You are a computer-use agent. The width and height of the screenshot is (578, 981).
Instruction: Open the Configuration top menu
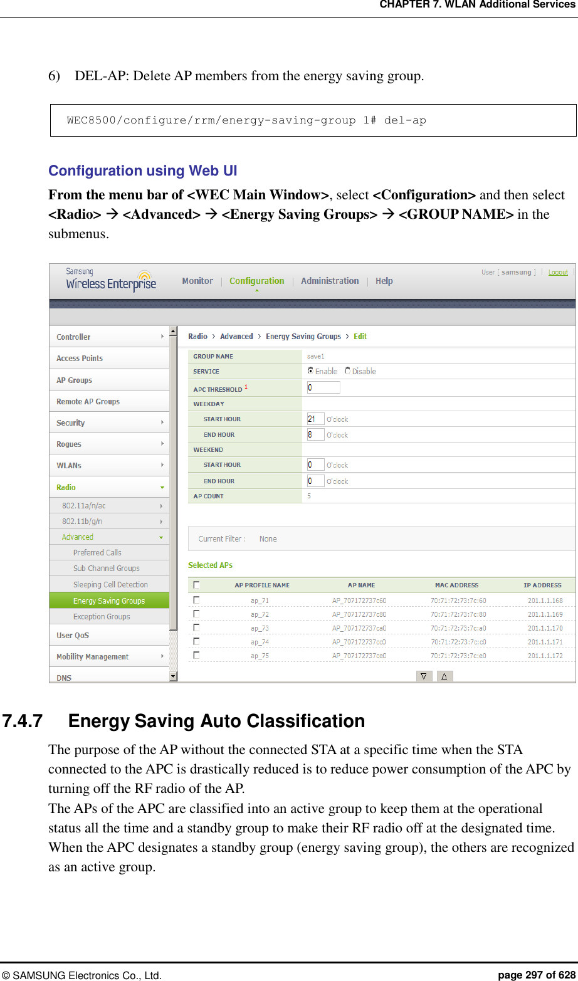coord(257,281)
